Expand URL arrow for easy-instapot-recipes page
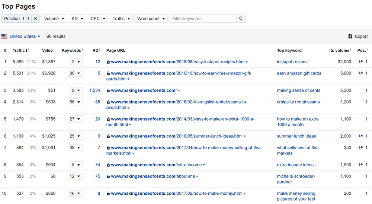372x204 pixels. (247, 62)
